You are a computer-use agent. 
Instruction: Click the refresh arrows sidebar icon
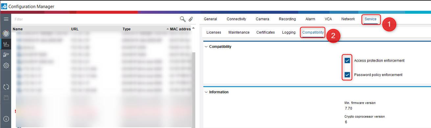6,87
